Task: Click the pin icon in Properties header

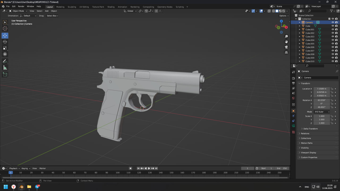Action: click(x=337, y=71)
